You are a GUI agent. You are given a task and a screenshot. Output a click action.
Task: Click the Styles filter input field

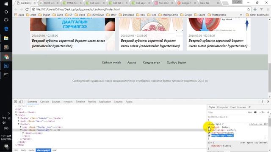pos(227,112)
